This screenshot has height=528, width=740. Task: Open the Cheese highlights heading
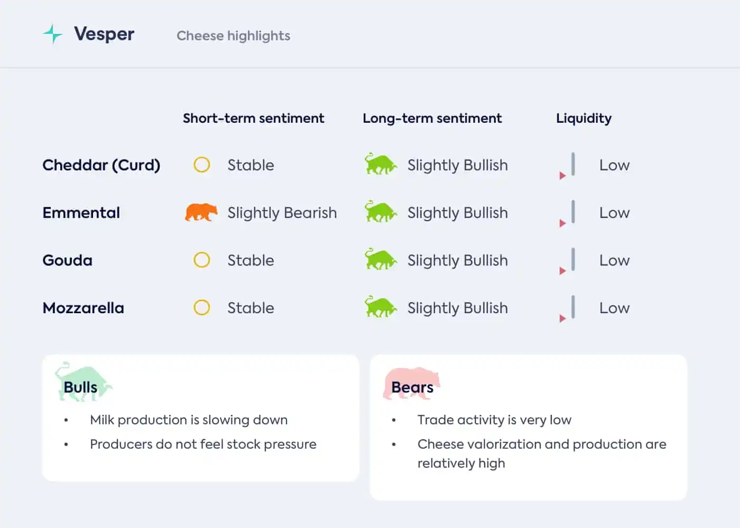pyautogui.click(x=233, y=36)
